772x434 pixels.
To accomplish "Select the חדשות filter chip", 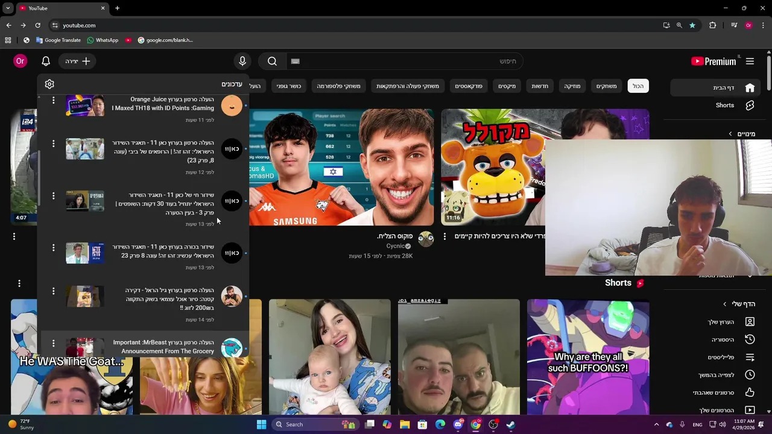I will pyautogui.click(x=540, y=86).
